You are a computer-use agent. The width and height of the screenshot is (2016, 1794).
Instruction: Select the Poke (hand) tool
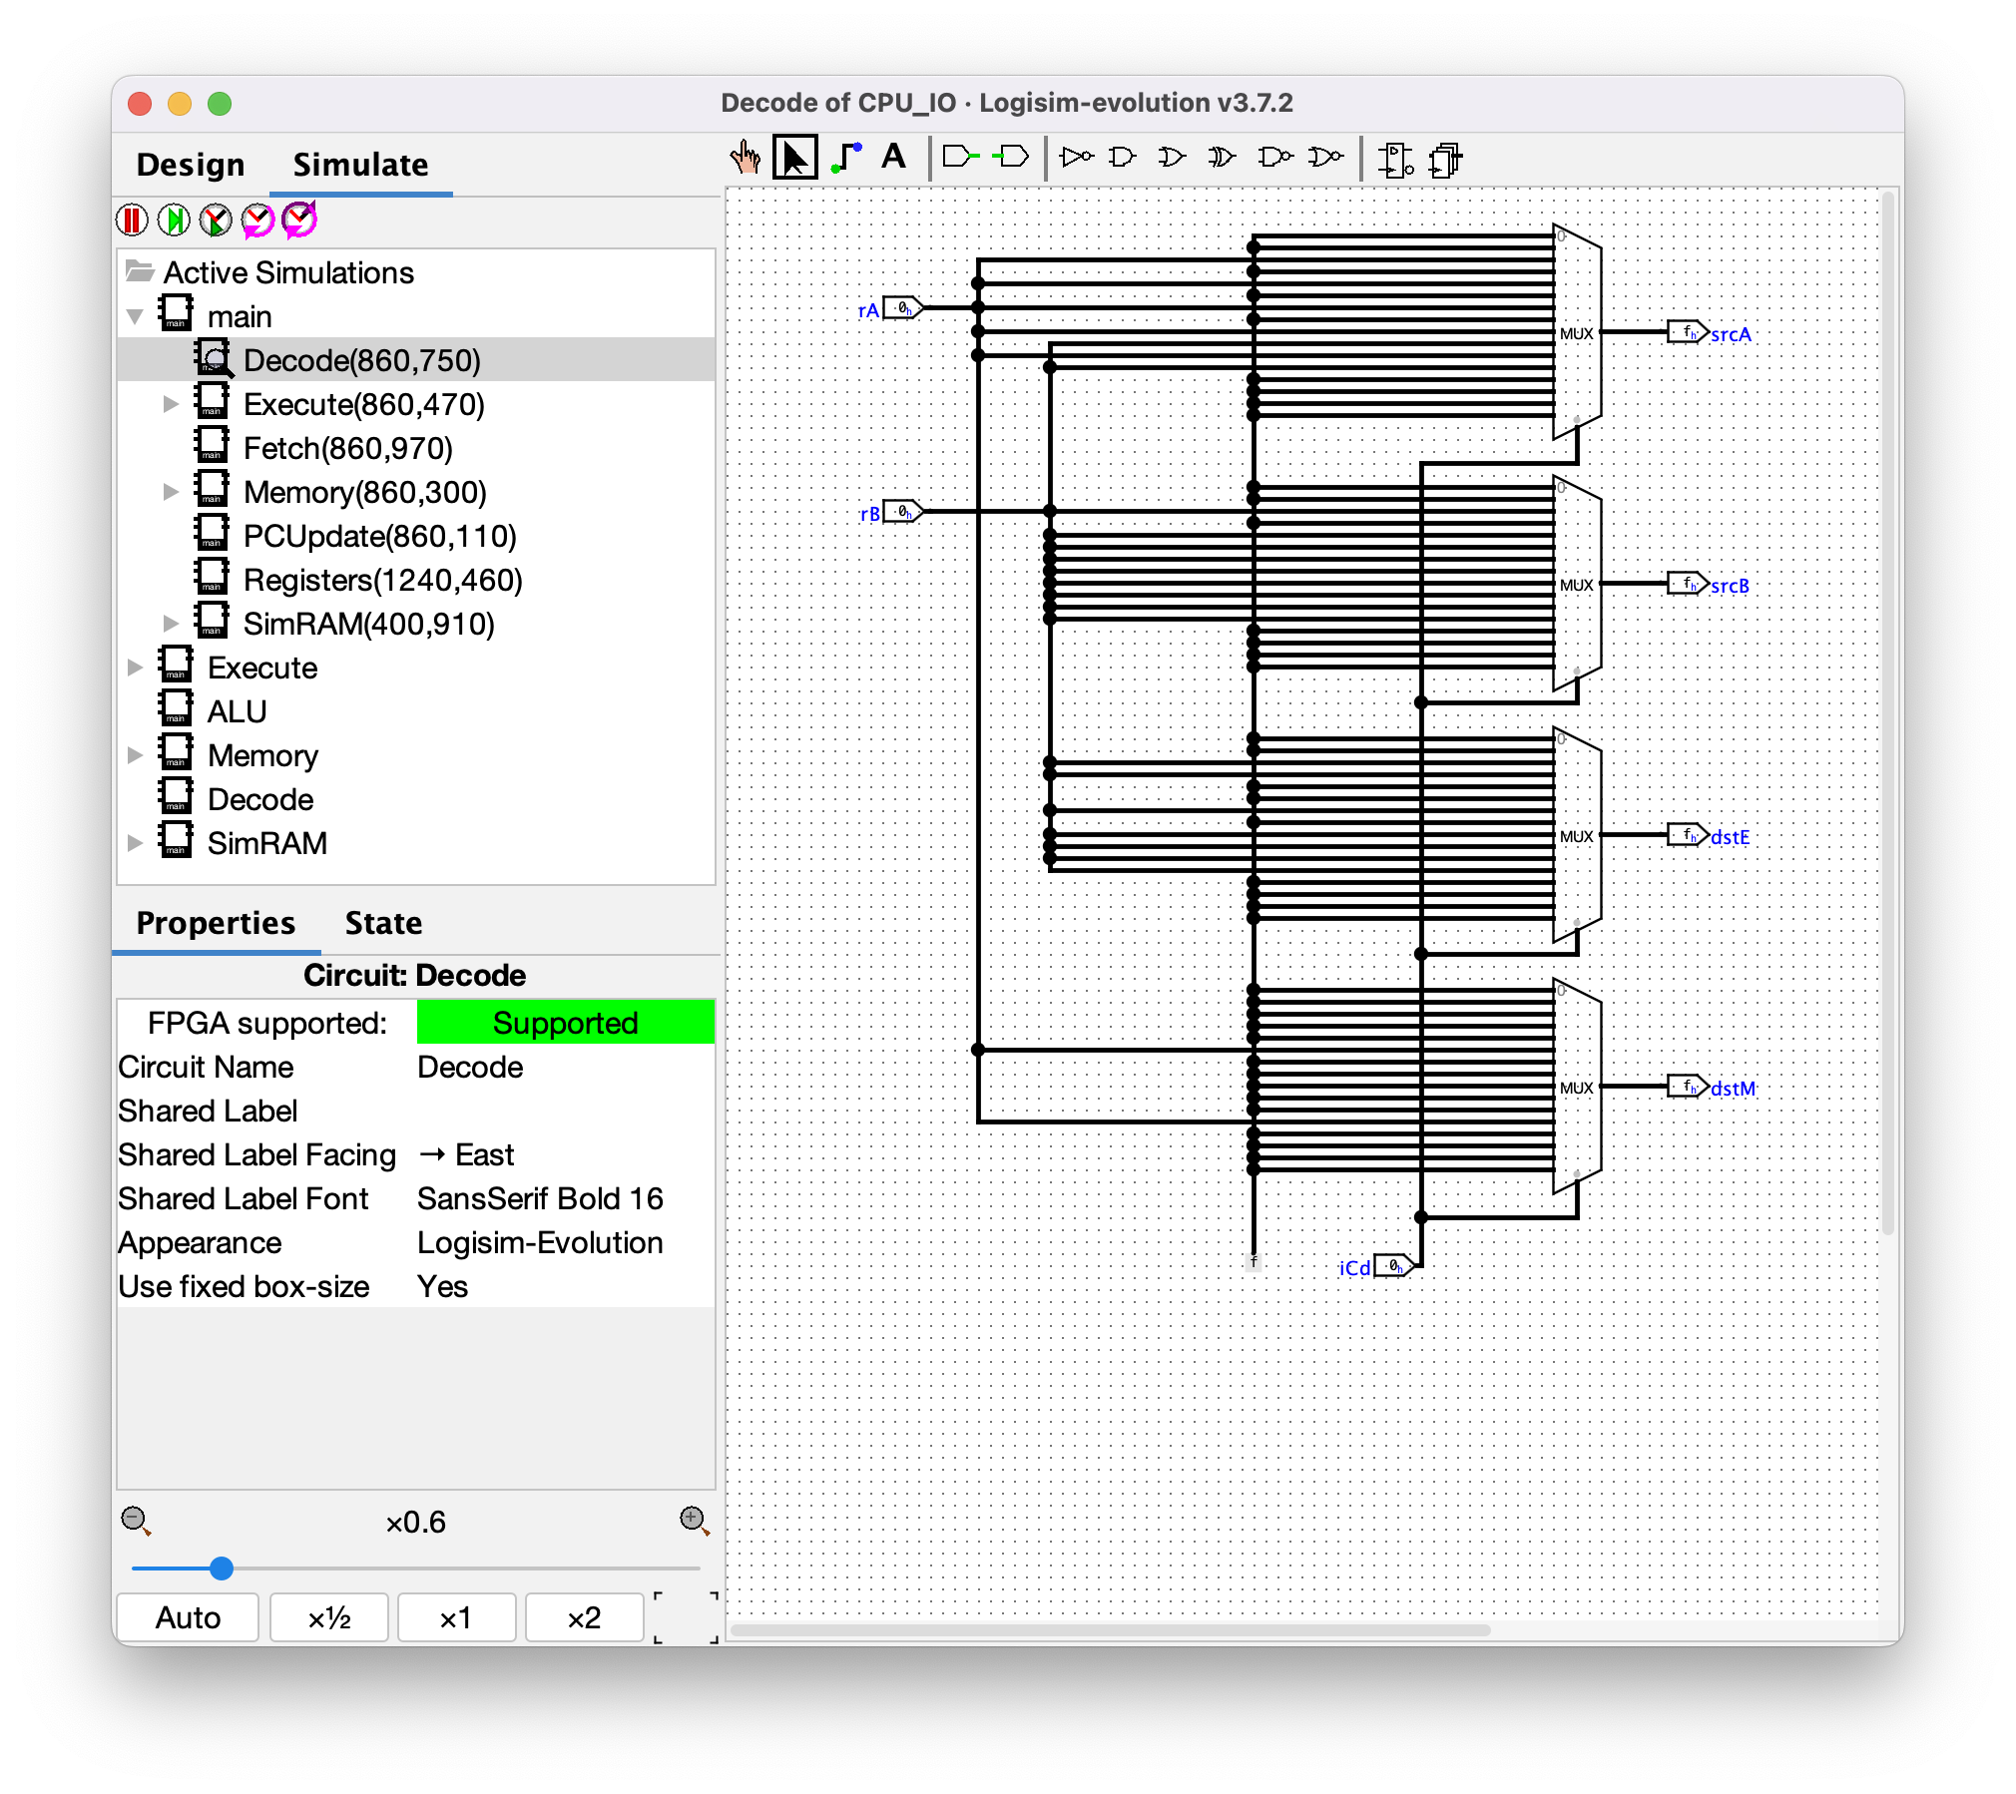(x=745, y=158)
